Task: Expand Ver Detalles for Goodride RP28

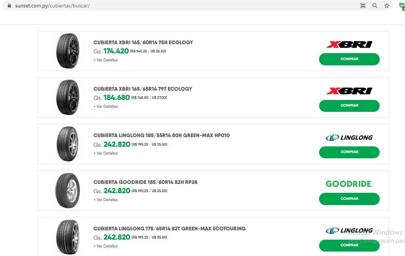Action: [106, 200]
